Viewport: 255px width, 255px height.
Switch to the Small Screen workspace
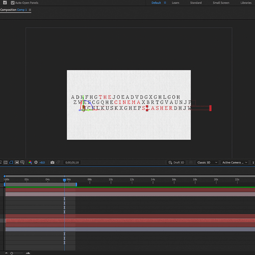pyautogui.click(x=221, y=3)
